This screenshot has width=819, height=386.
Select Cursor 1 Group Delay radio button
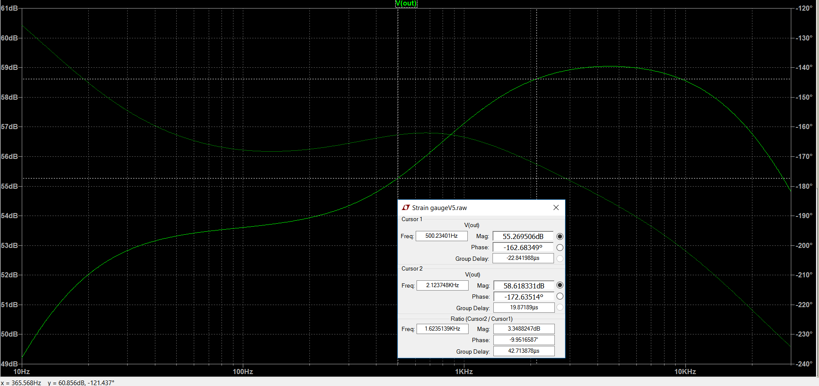click(560, 259)
